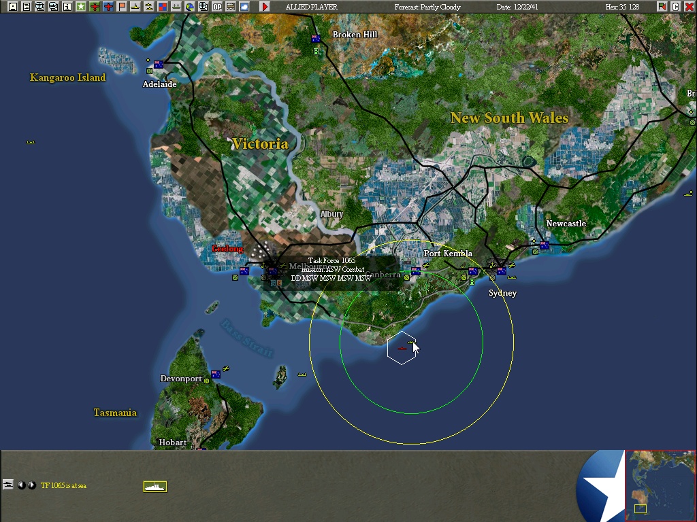This screenshot has height=522, width=697.
Task: Select the Port Kembla base flag
Action: 473,271
